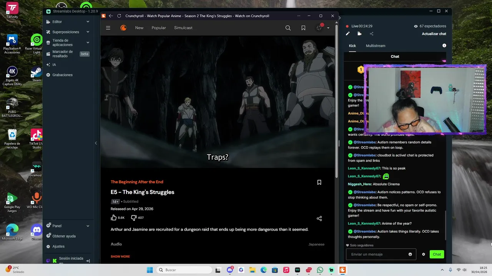
Task: Open Simulcast in Crunchyroll navigation
Action: [x=183, y=28]
